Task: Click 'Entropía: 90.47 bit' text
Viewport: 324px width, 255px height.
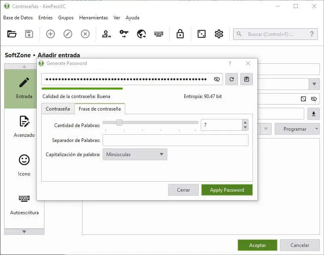Action: tap(203, 96)
